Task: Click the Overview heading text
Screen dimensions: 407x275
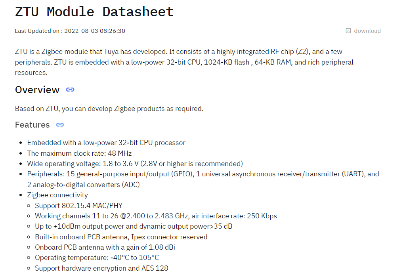Action: pos(37,90)
